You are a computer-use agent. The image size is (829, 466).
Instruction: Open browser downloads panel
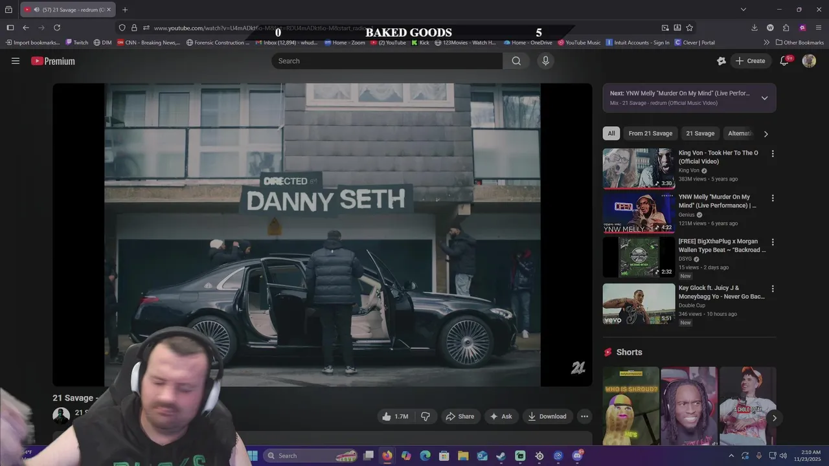(x=755, y=28)
